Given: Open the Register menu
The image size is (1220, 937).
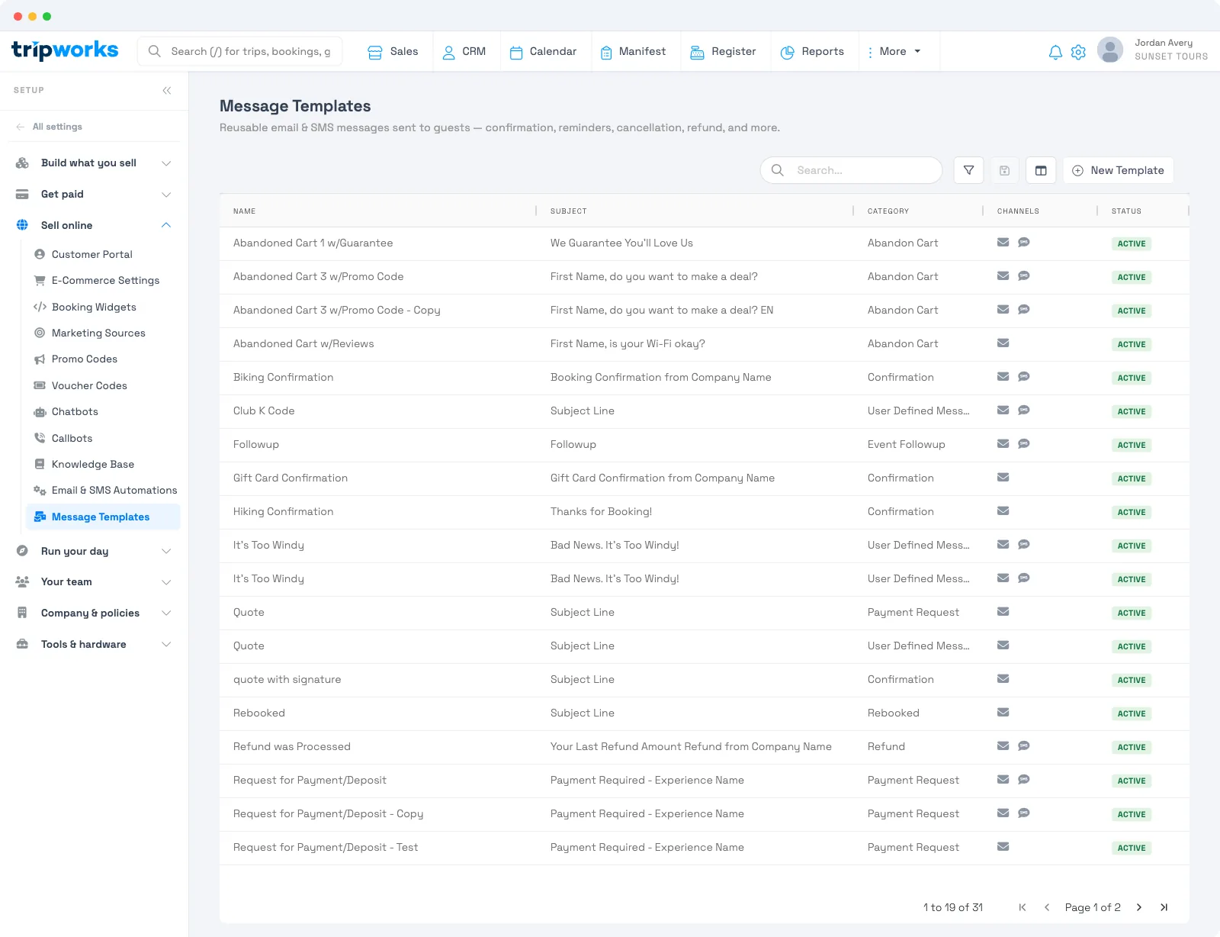Looking at the screenshot, I should tap(723, 51).
